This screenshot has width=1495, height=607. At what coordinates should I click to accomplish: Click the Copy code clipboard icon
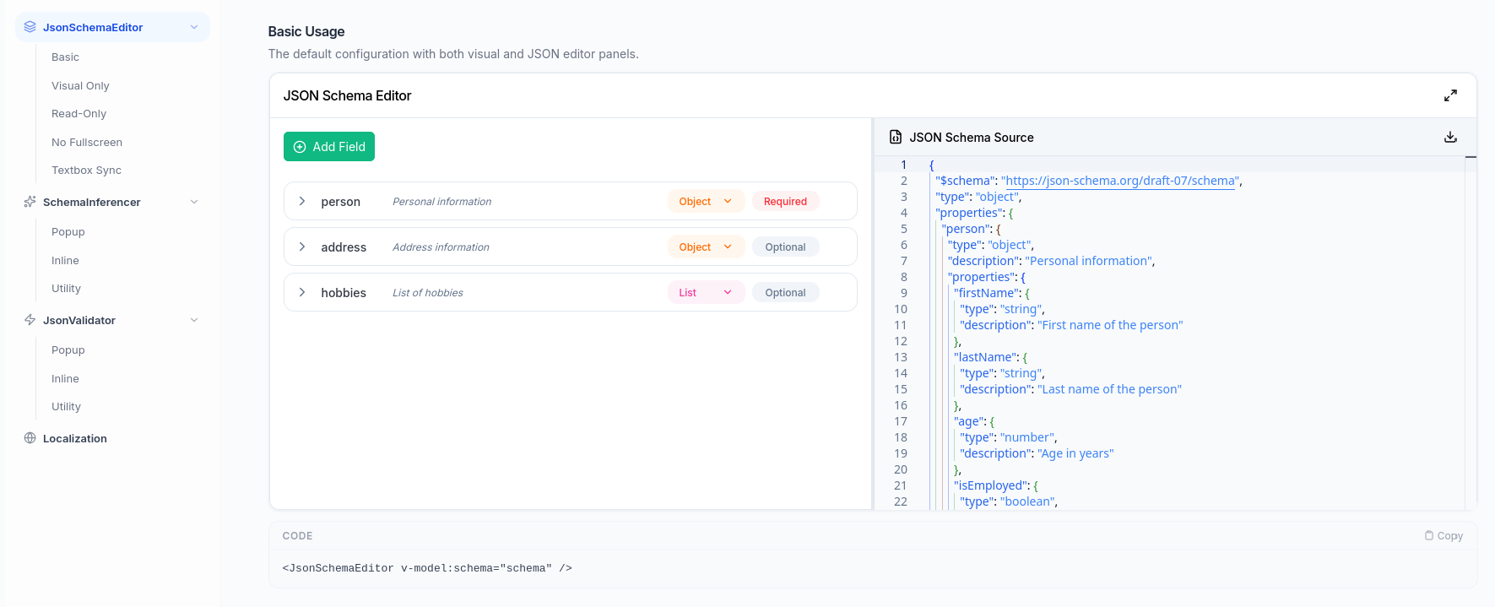1429,535
